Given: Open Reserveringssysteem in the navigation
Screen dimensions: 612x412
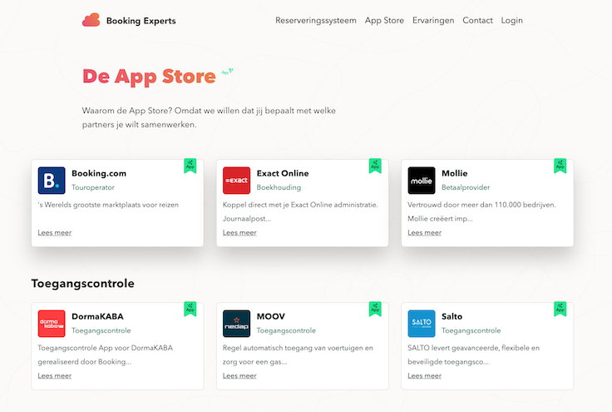Looking at the screenshot, I should click(316, 20).
